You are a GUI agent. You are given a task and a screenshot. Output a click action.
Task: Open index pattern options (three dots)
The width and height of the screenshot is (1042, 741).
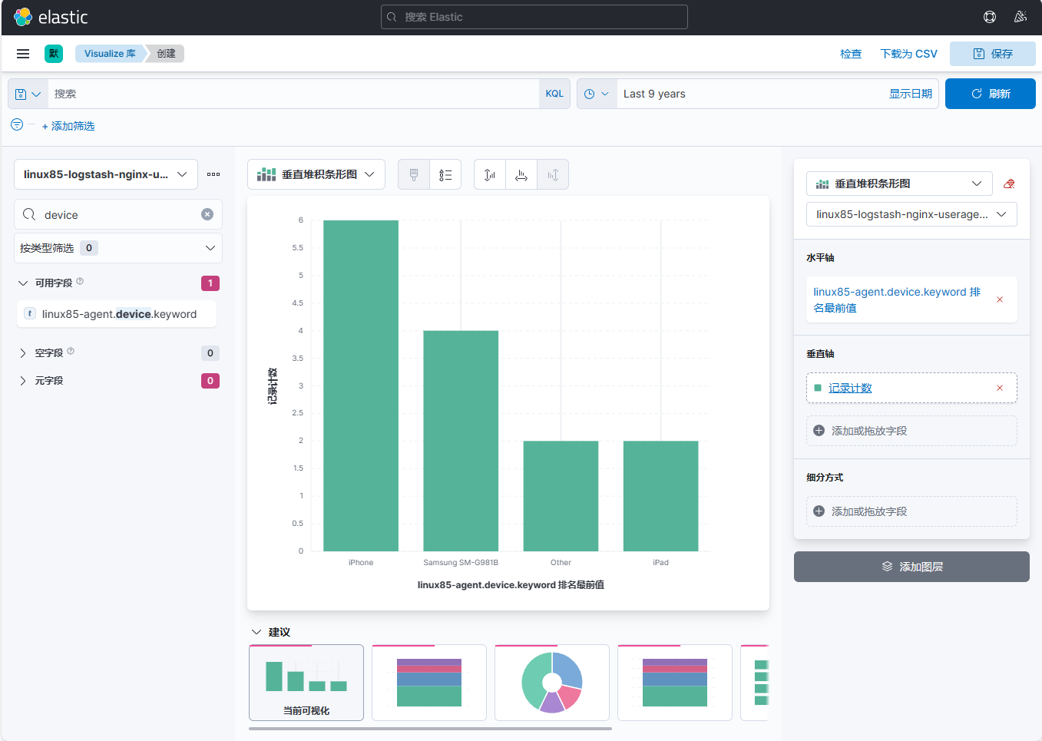(213, 174)
